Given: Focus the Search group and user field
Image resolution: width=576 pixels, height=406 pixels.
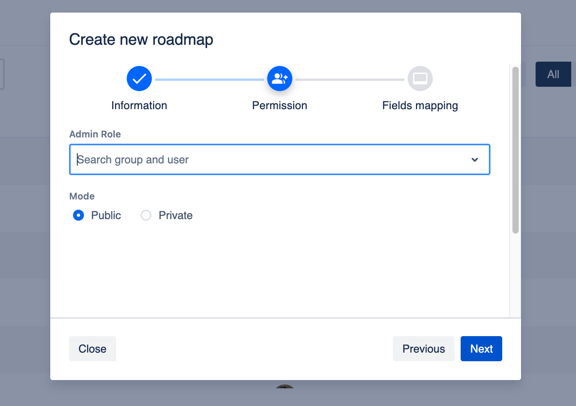Looking at the screenshot, I should 235,159.
